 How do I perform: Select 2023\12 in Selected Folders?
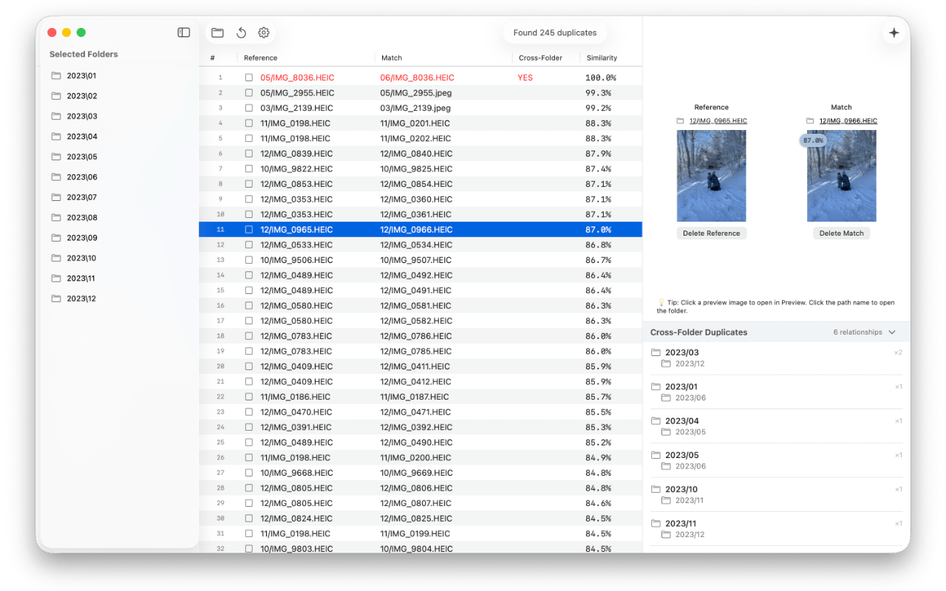81,298
